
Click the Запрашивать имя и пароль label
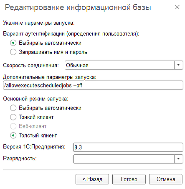(x=53, y=52)
